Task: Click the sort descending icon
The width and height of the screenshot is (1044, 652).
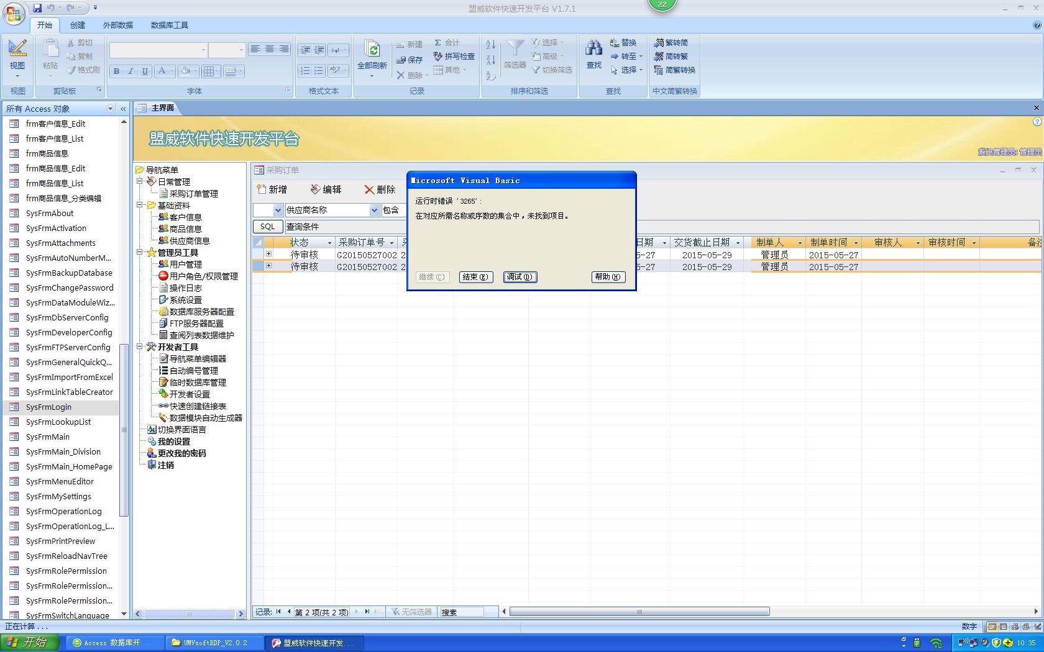Action: pos(490,60)
